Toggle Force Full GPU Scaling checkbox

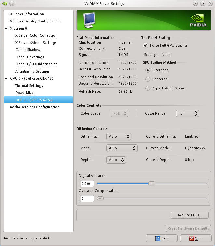[x=145, y=45]
